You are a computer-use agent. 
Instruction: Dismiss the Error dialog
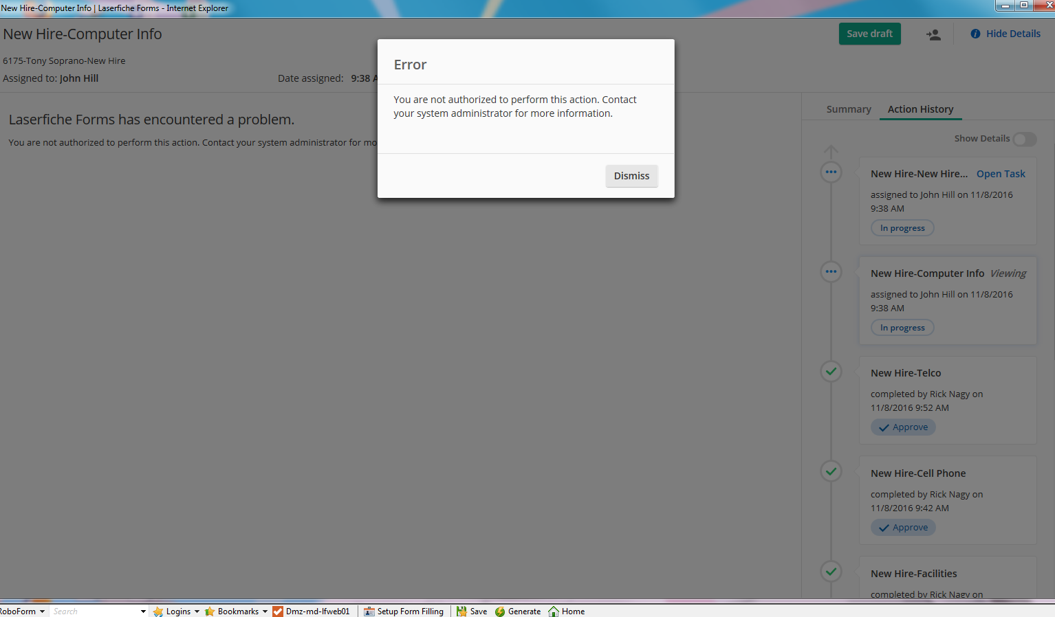pyautogui.click(x=631, y=176)
